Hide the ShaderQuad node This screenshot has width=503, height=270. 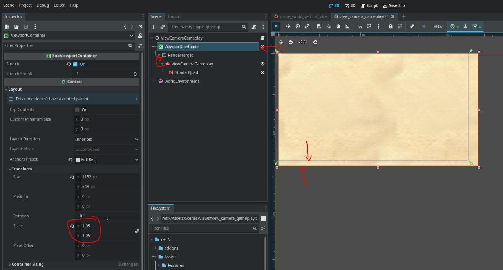tap(262, 72)
